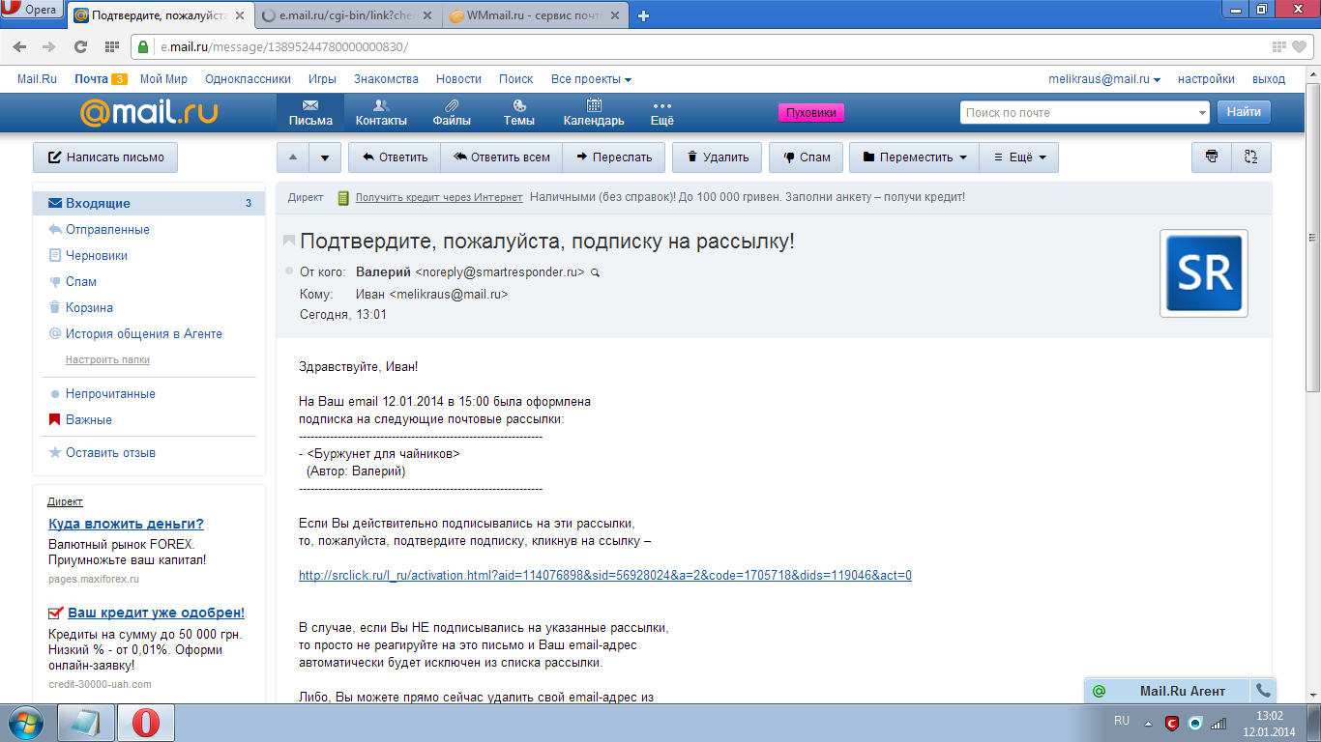Click the Переслать forward button

(613, 157)
